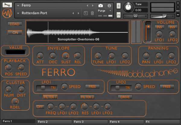Click the Panning section LFO2 knob

(171, 56)
